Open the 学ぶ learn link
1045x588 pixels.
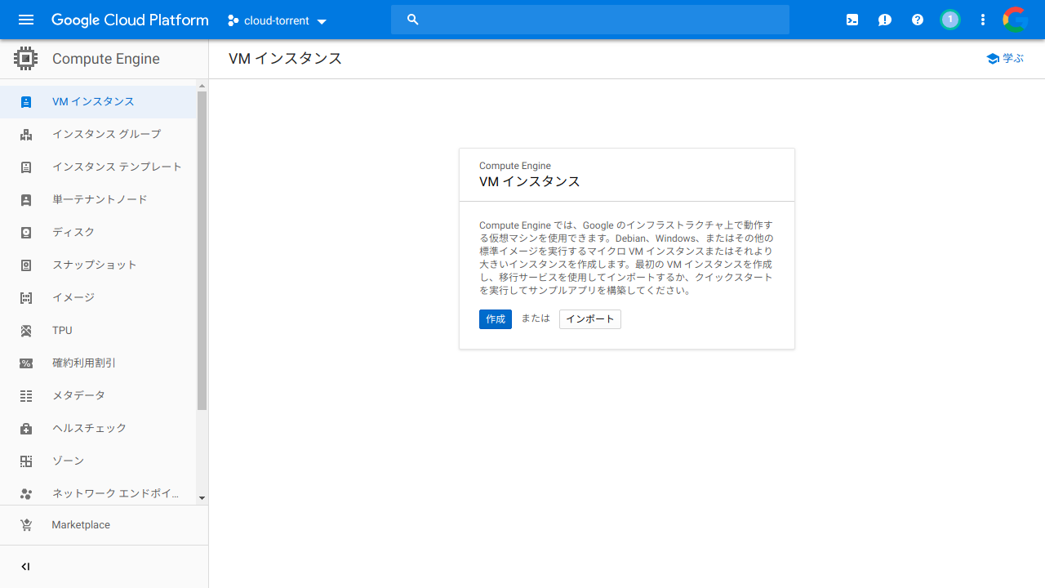1005,59
